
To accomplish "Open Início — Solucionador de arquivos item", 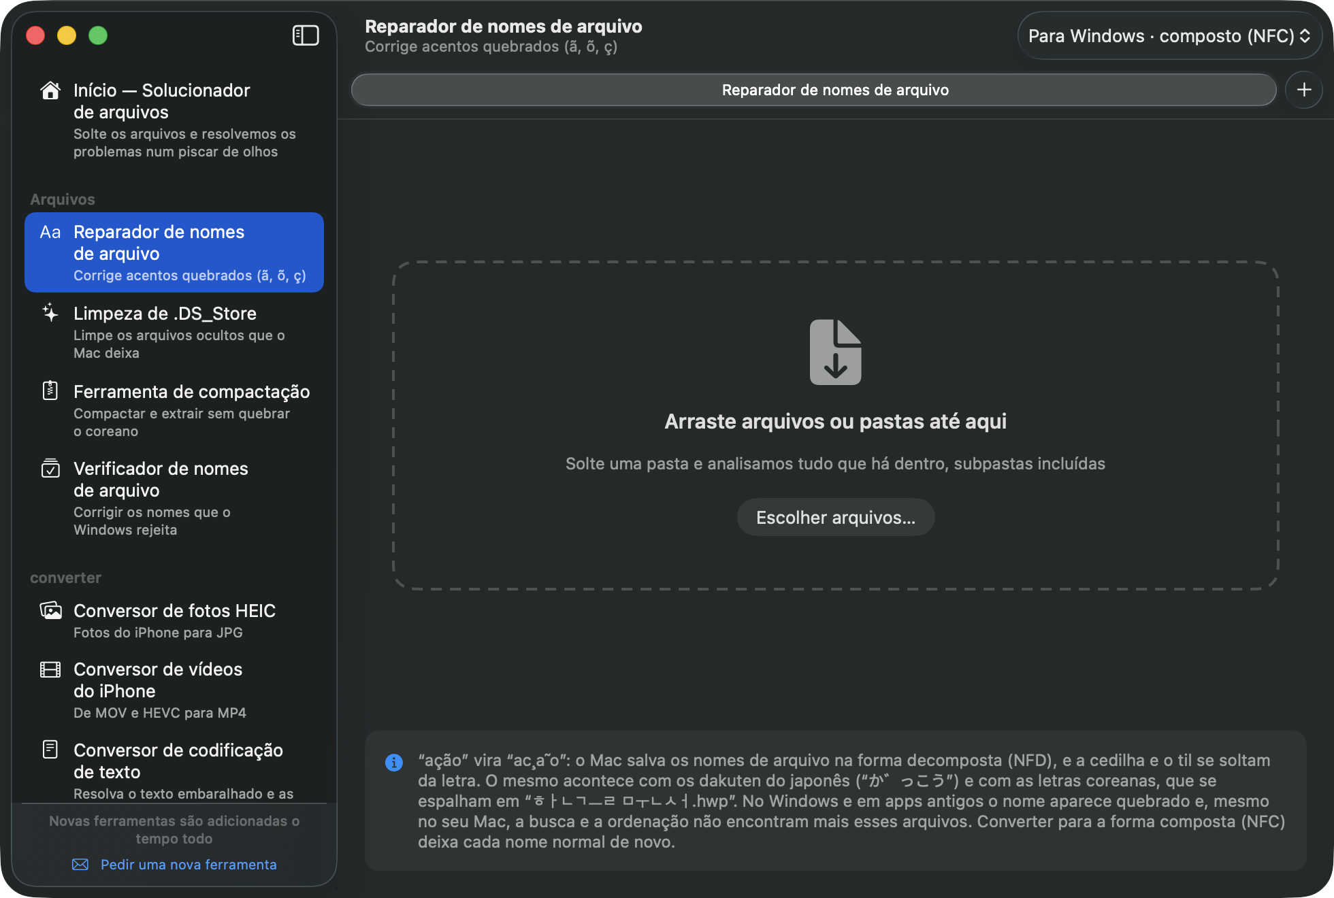I will pyautogui.click(x=174, y=120).
